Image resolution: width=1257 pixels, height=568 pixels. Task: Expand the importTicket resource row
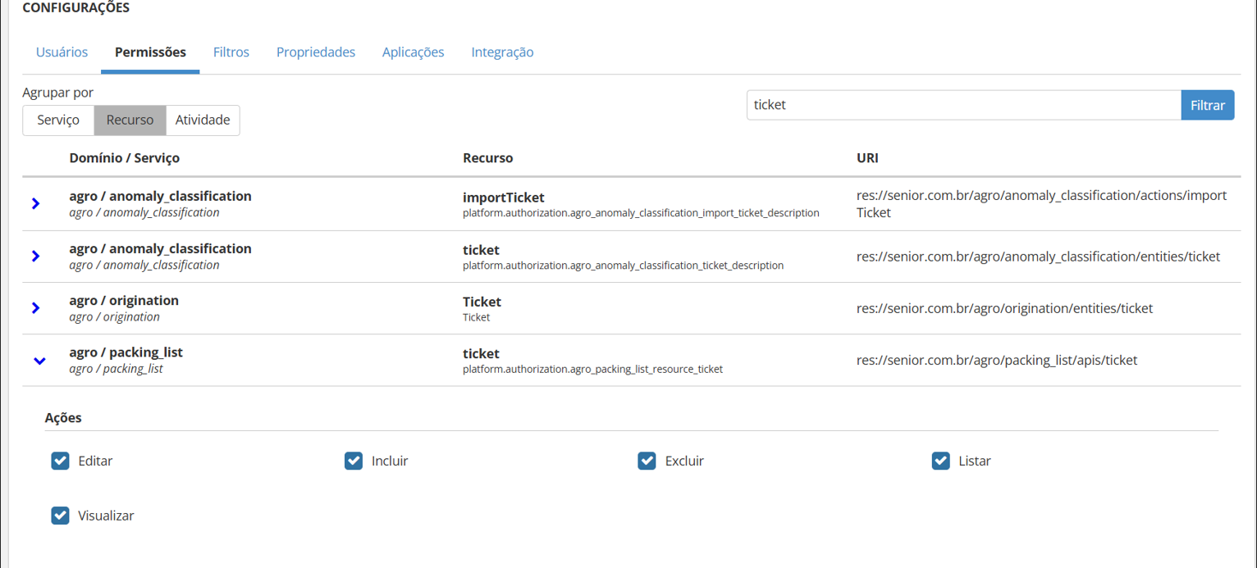pos(35,203)
